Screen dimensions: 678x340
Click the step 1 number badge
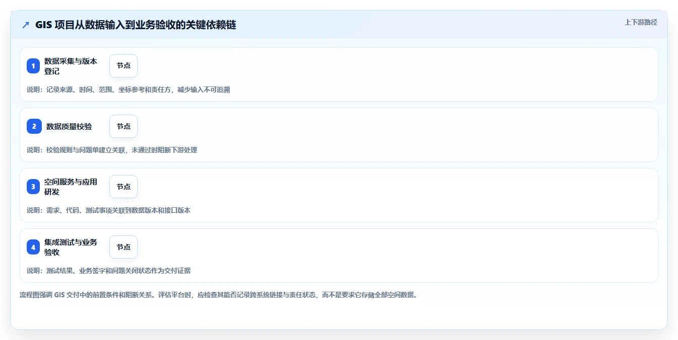tap(33, 66)
